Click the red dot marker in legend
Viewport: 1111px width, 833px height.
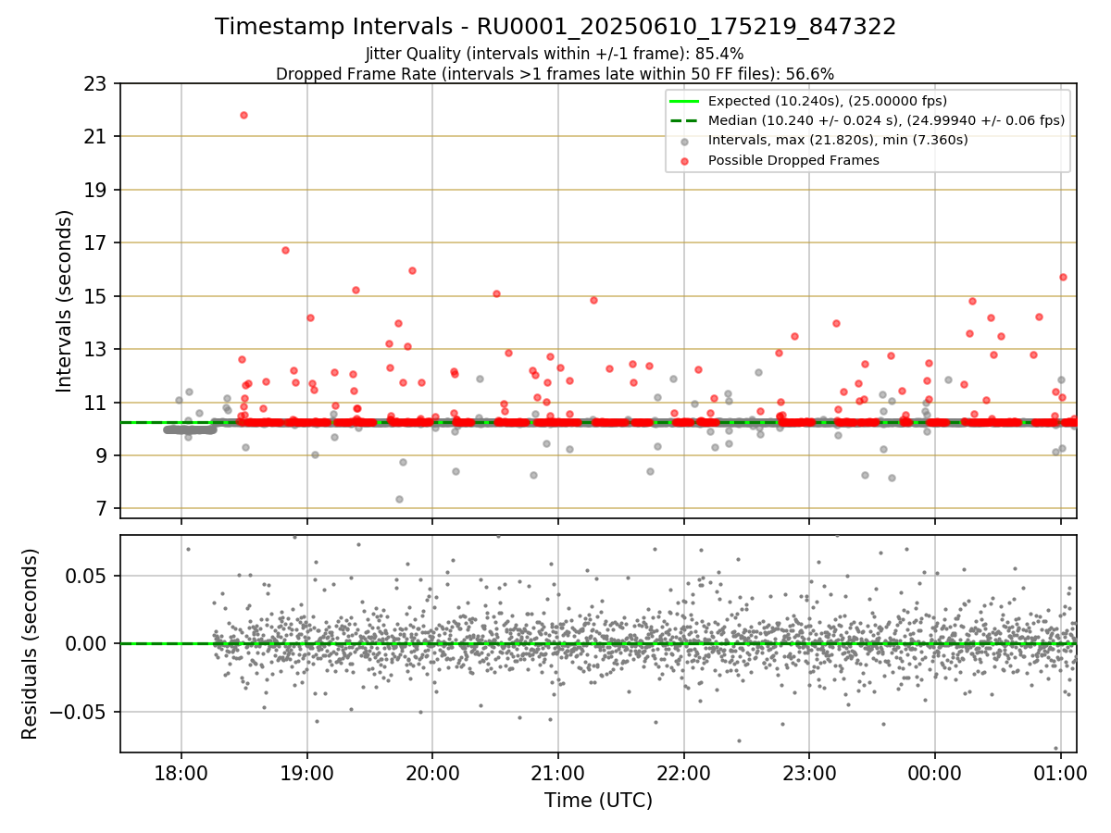click(684, 161)
